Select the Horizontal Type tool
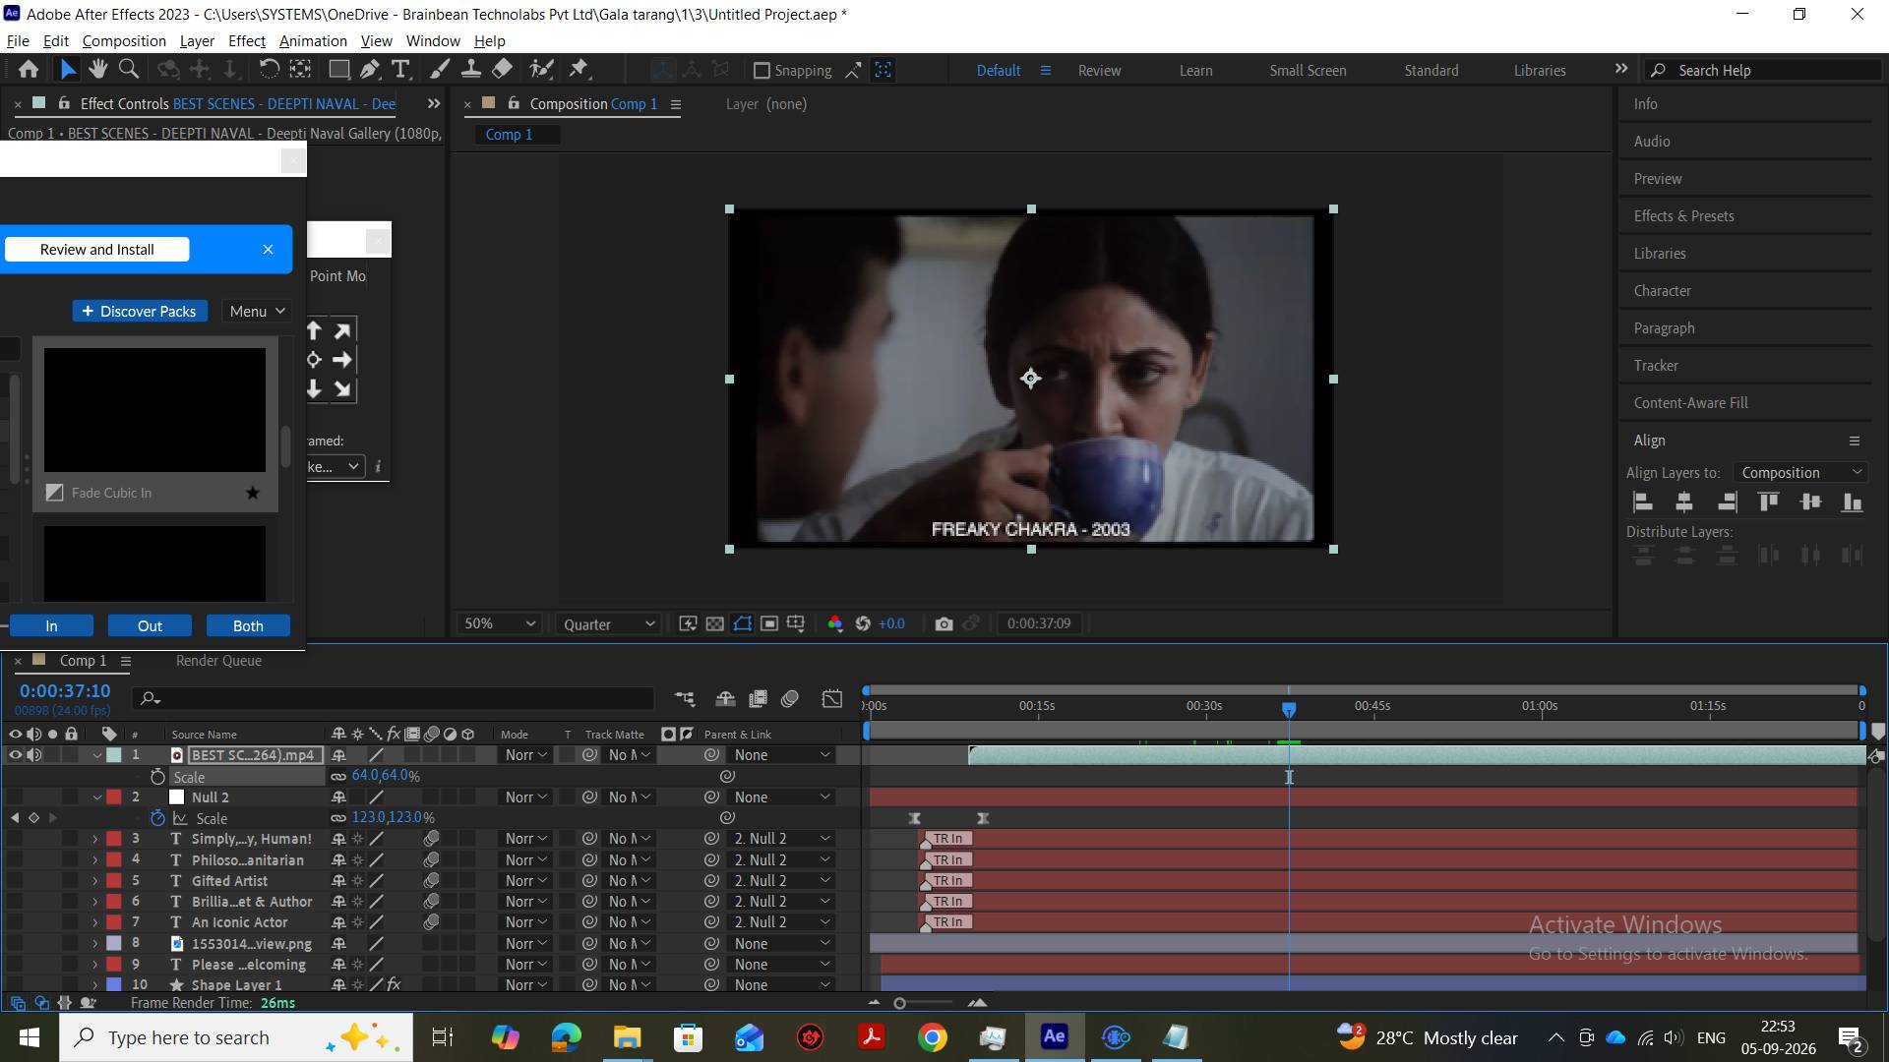Viewport: 1889px width, 1062px height. tap(400, 69)
